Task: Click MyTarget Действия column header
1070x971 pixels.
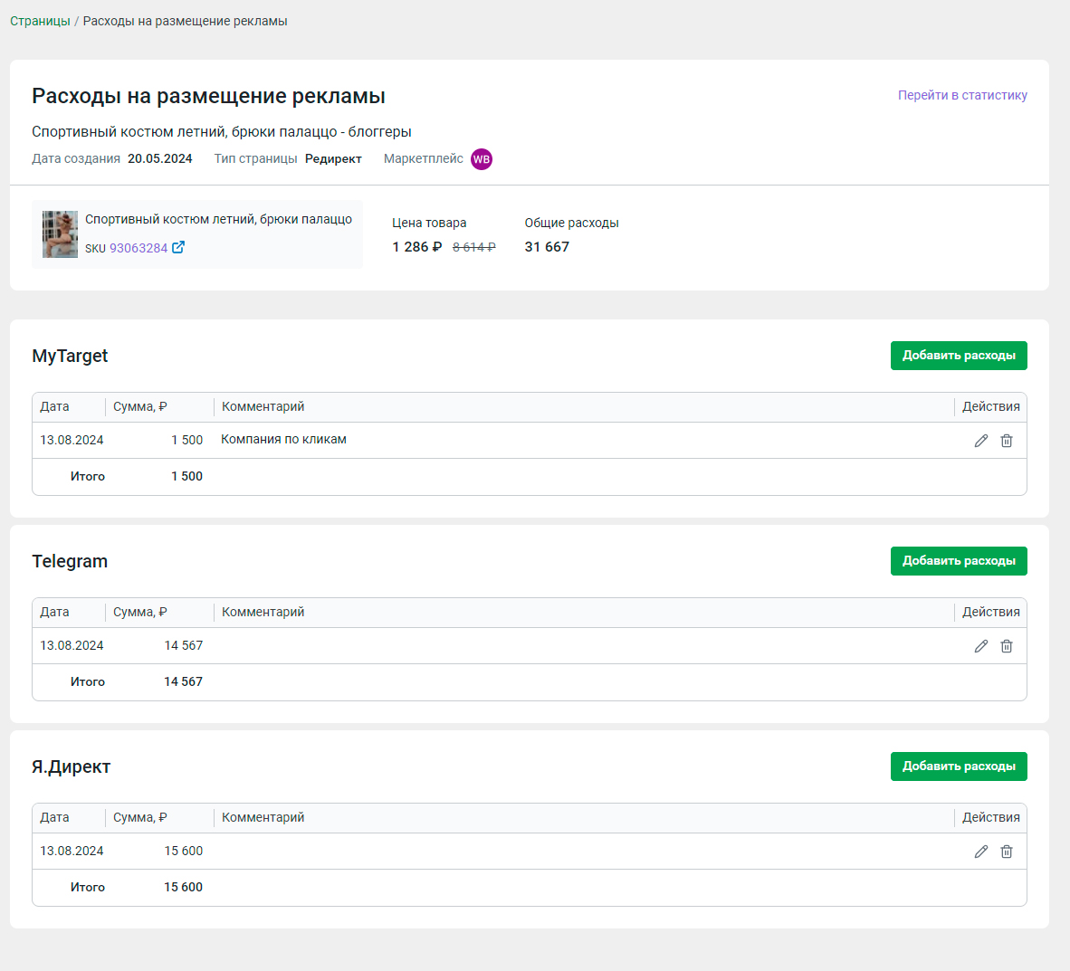Action: [991, 406]
